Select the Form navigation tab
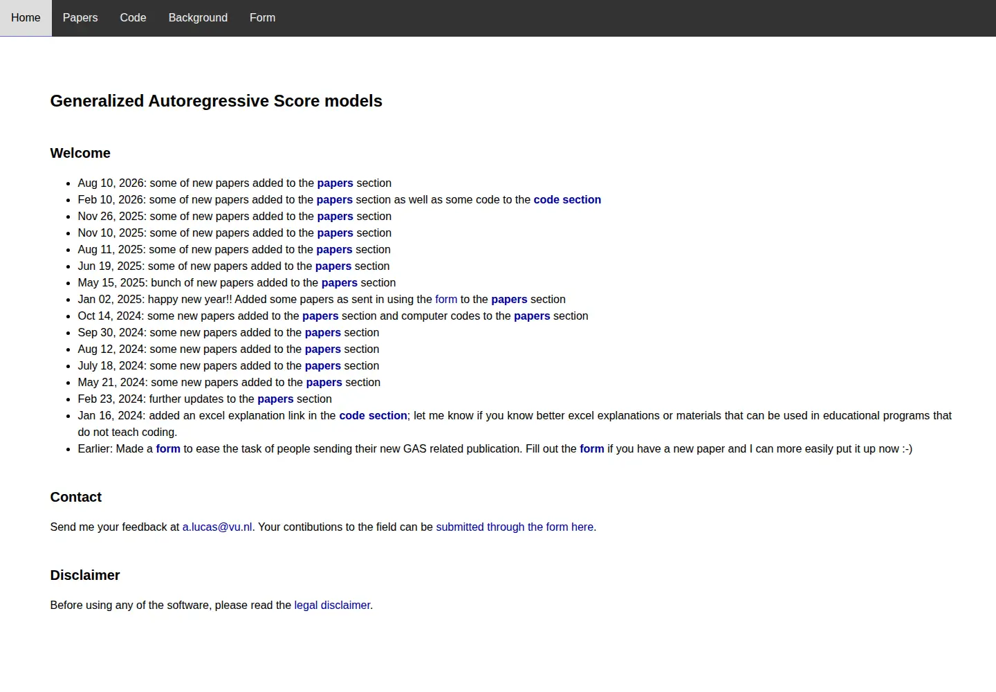Image resolution: width=996 pixels, height=692 pixels. [x=262, y=18]
